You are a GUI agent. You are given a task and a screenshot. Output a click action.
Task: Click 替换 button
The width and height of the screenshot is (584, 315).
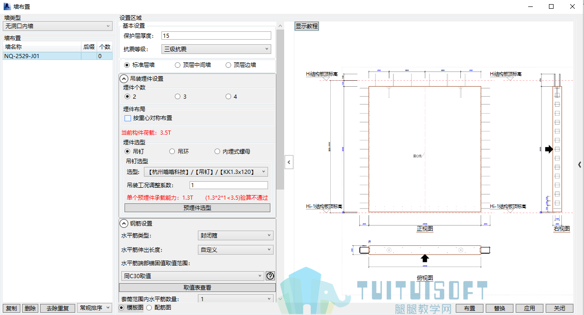coord(500,308)
